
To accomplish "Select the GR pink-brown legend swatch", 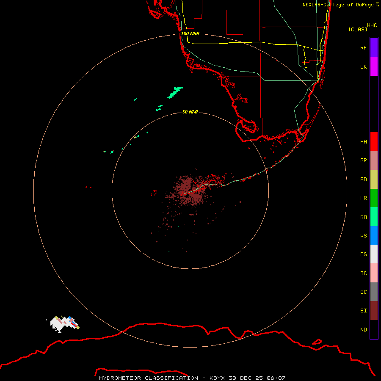I will click(374, 160).
